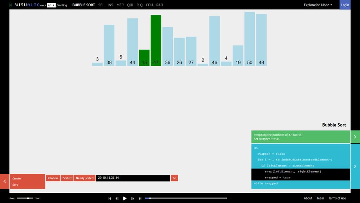Screen dimensions: 360x203
Task: Click the bar labeled 19
Action: (x=238, y=56)
